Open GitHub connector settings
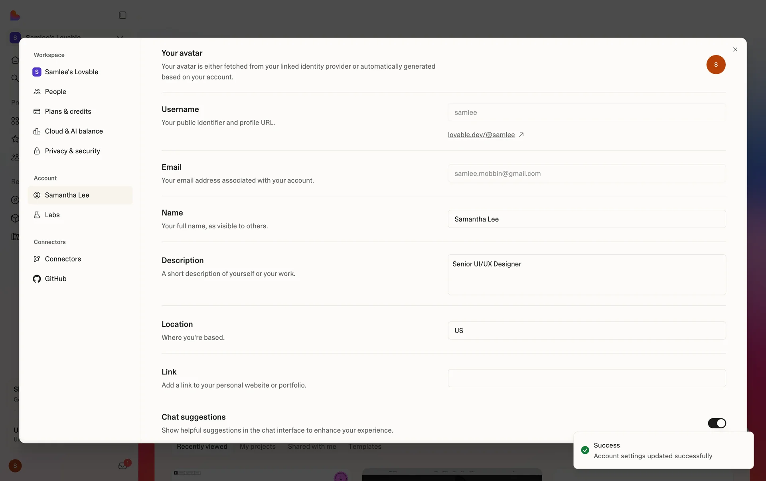 (55, 279)
